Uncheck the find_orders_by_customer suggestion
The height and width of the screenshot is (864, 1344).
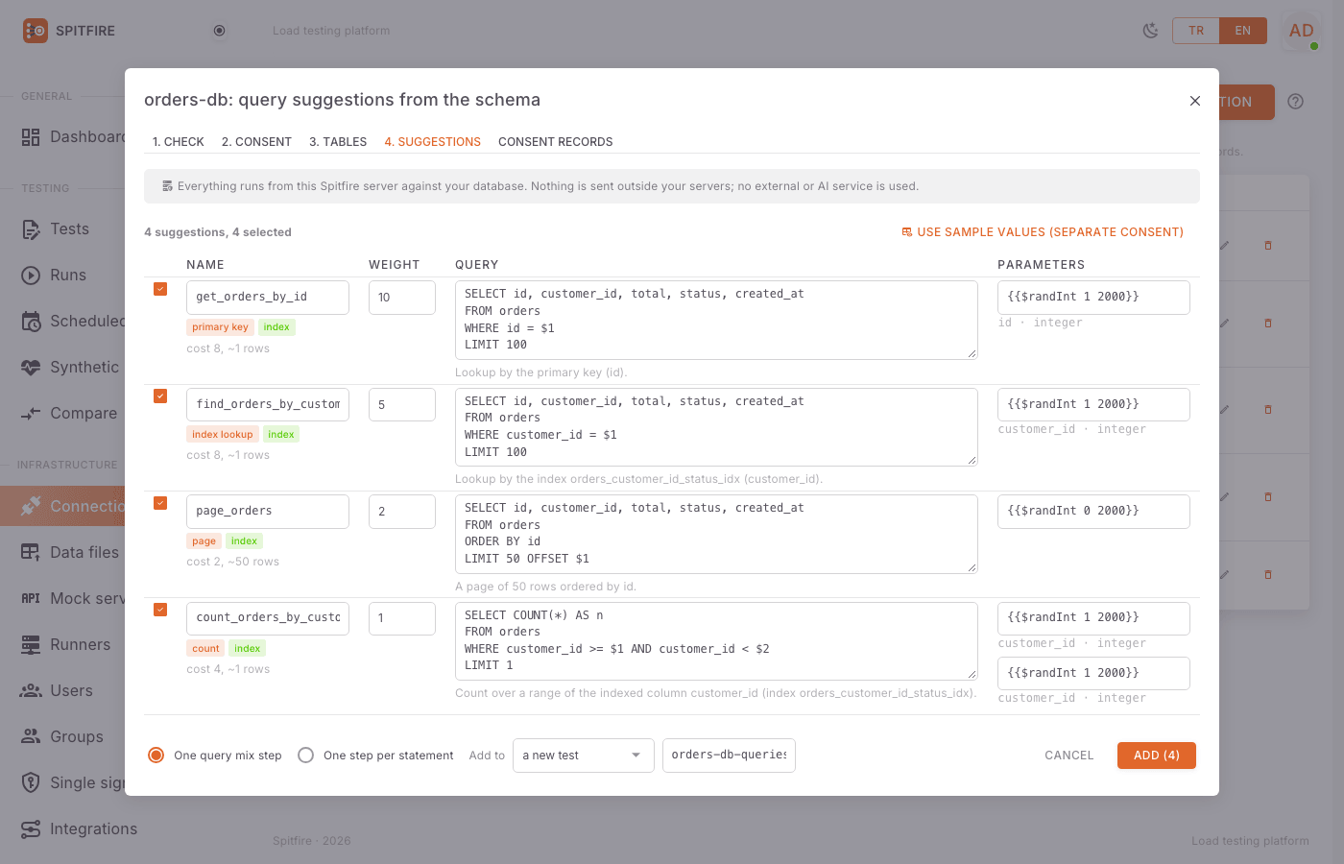click(160, 396)
